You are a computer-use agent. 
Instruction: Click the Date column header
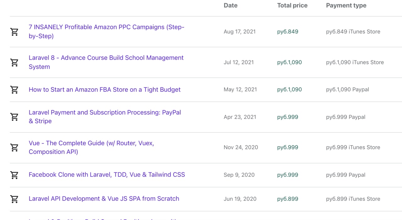pyautogui.click(x=231, y=5)
